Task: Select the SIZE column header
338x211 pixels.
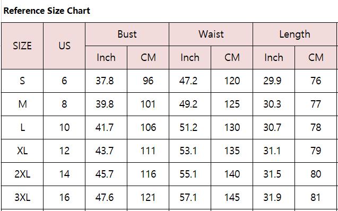Action: tap(22, 46)
